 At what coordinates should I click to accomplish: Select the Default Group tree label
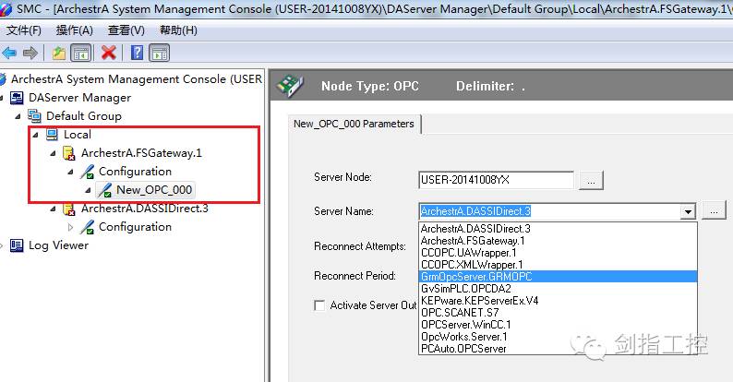click(x=84, y=116)
